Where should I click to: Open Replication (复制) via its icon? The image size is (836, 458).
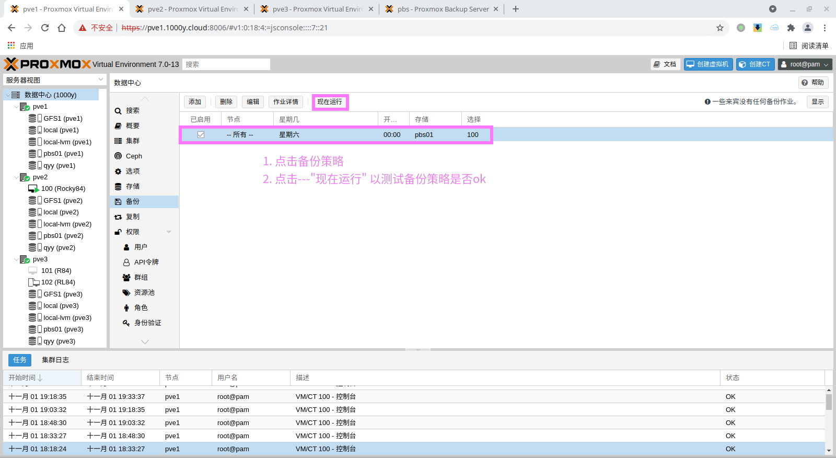[x=118, y=217]
